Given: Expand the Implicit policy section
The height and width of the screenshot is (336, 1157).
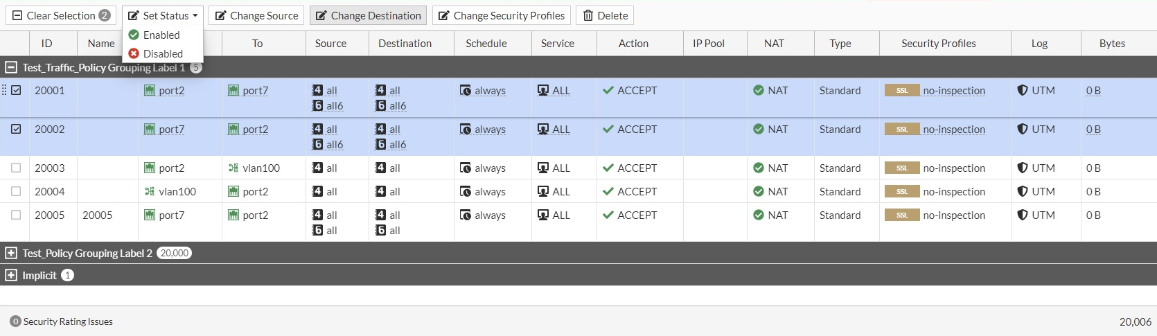Looking at the screenshot, I should [x=11, y=276].
